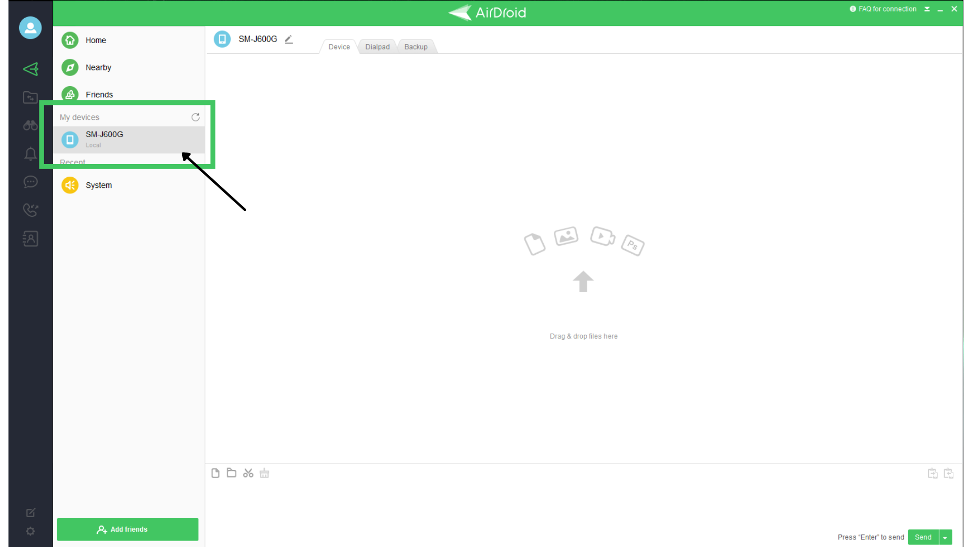Click Add friends green button
Image resolution: width=972 pixels, height=547 pixels.
pos(128,529)
